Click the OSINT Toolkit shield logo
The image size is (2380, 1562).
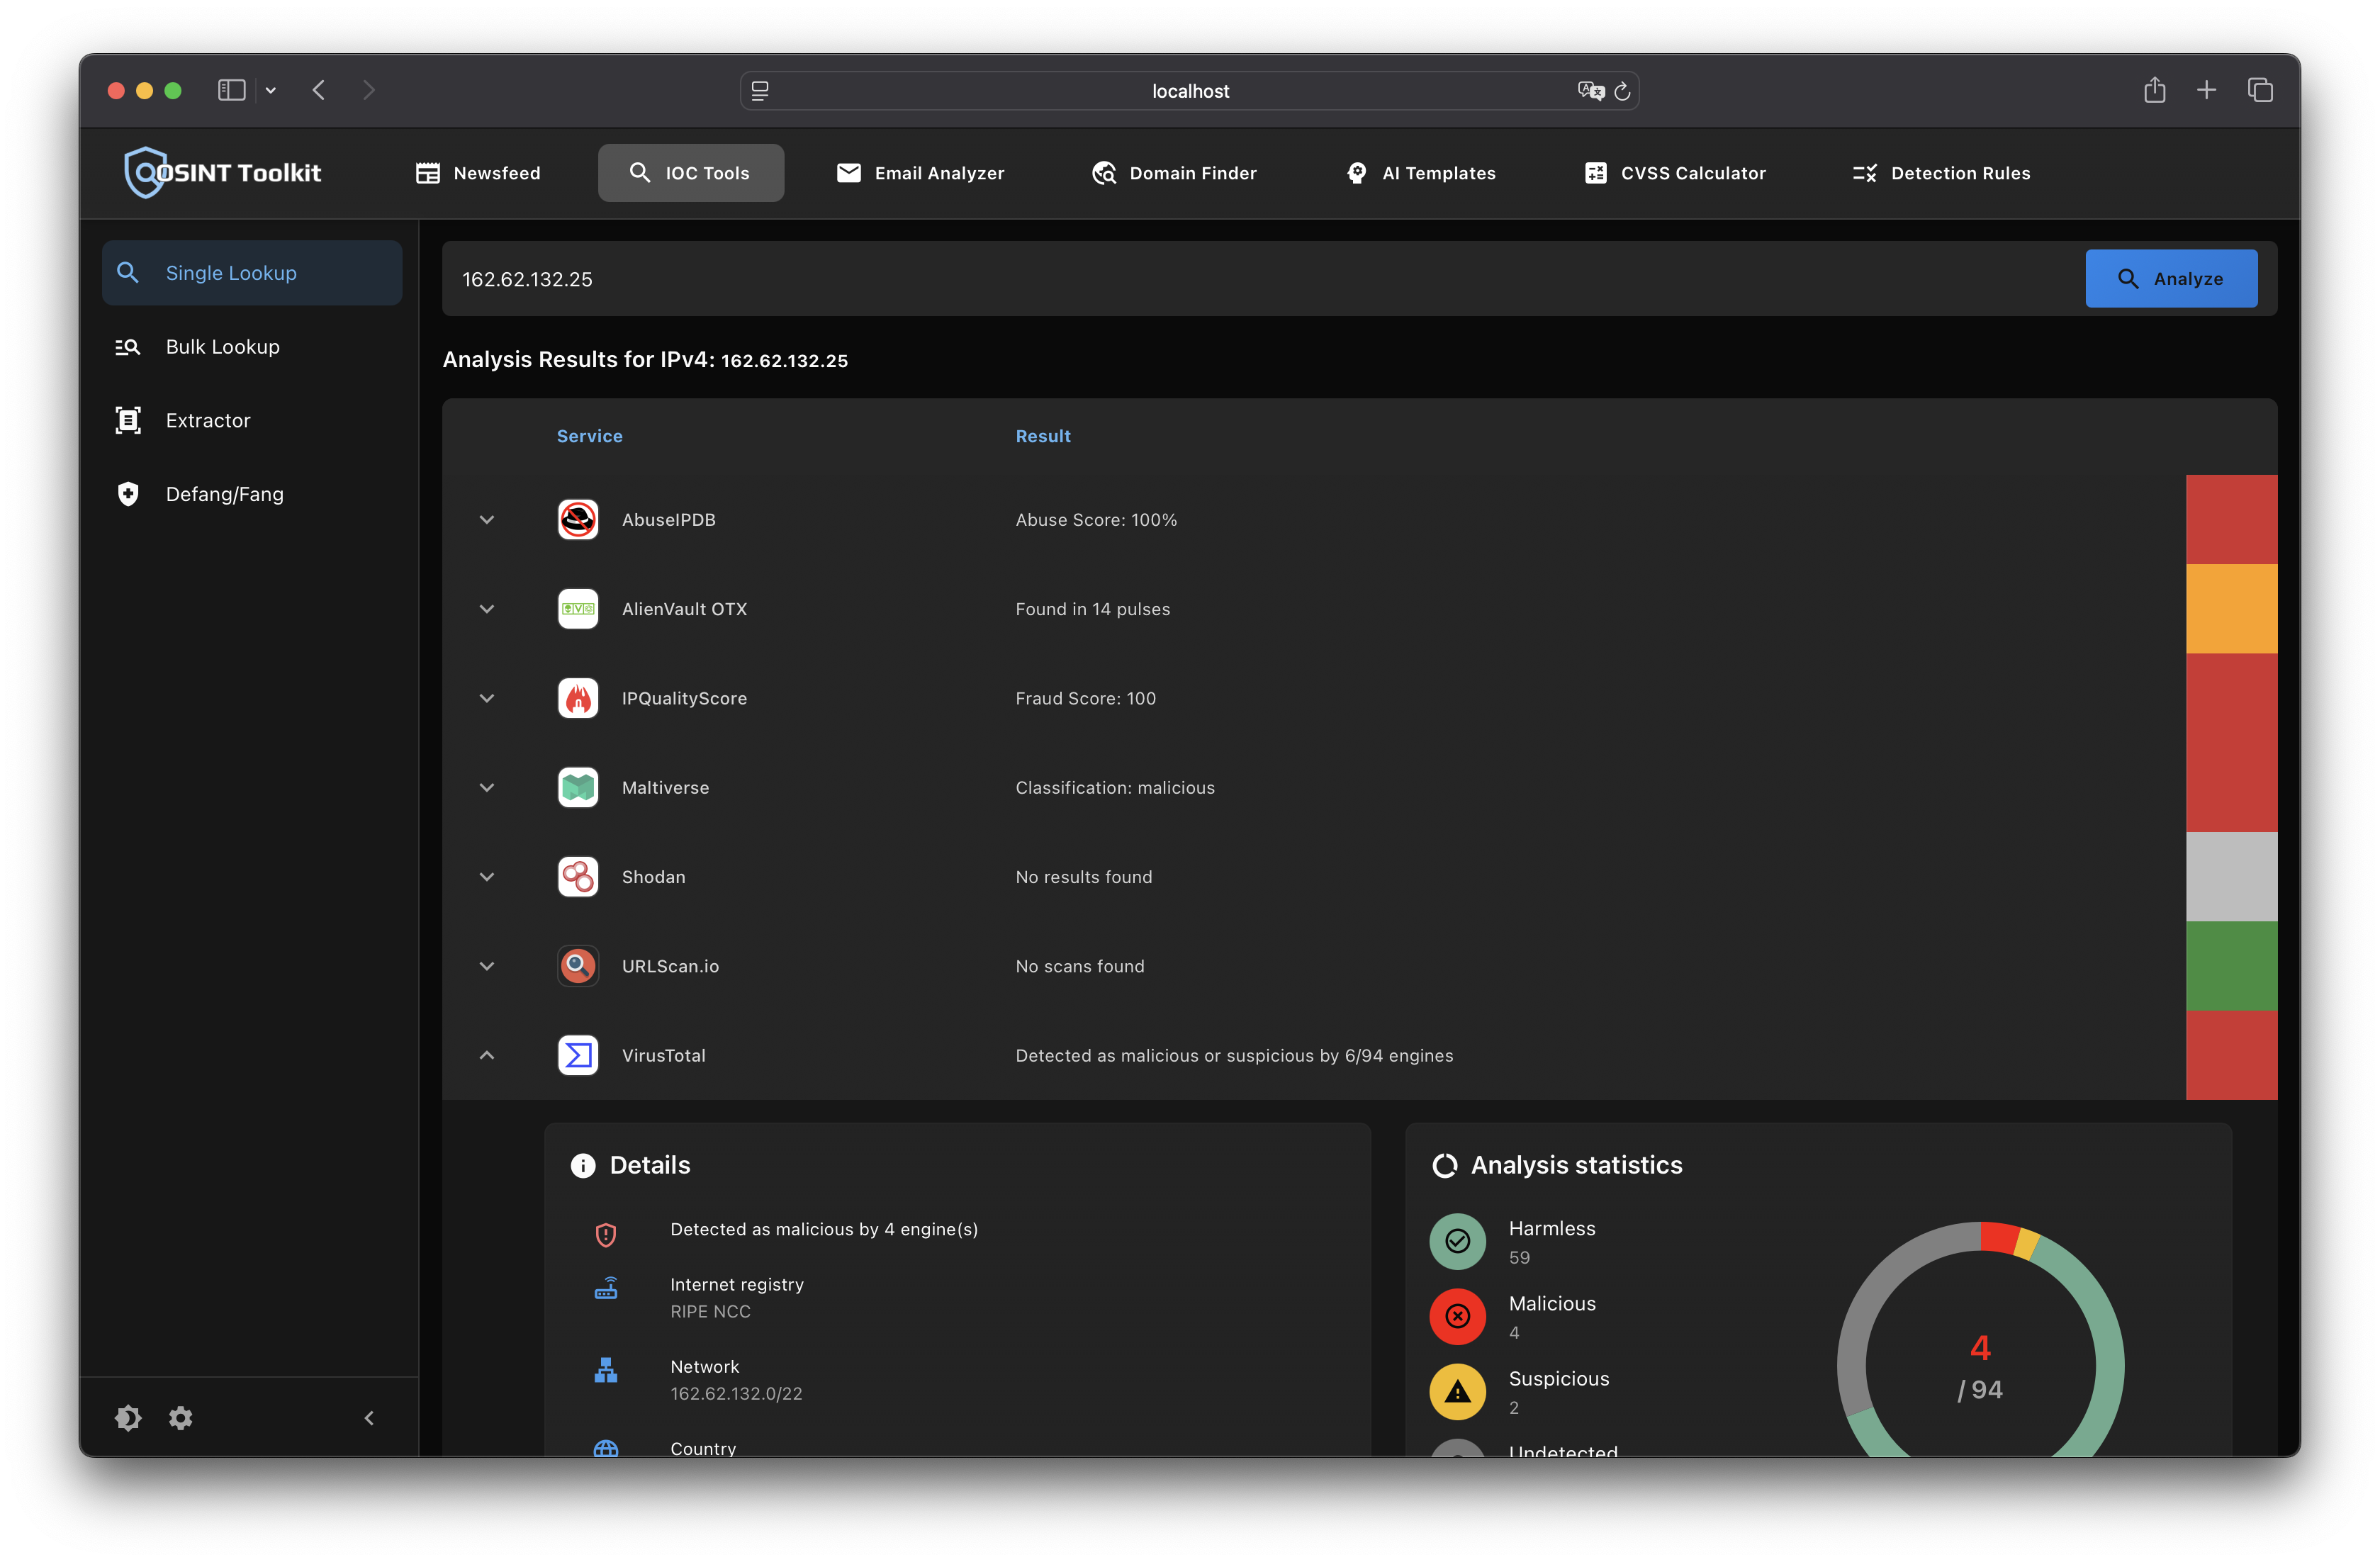145,173
